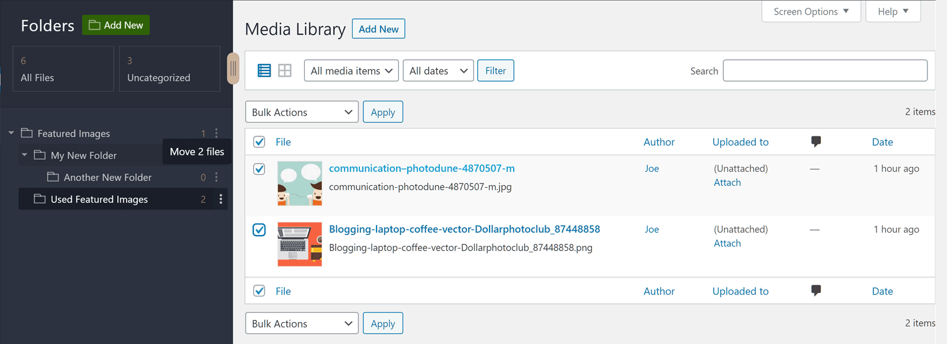Open the top Bulk Actions dropdown
947x344 pixels.
click(x=301, y=112)
